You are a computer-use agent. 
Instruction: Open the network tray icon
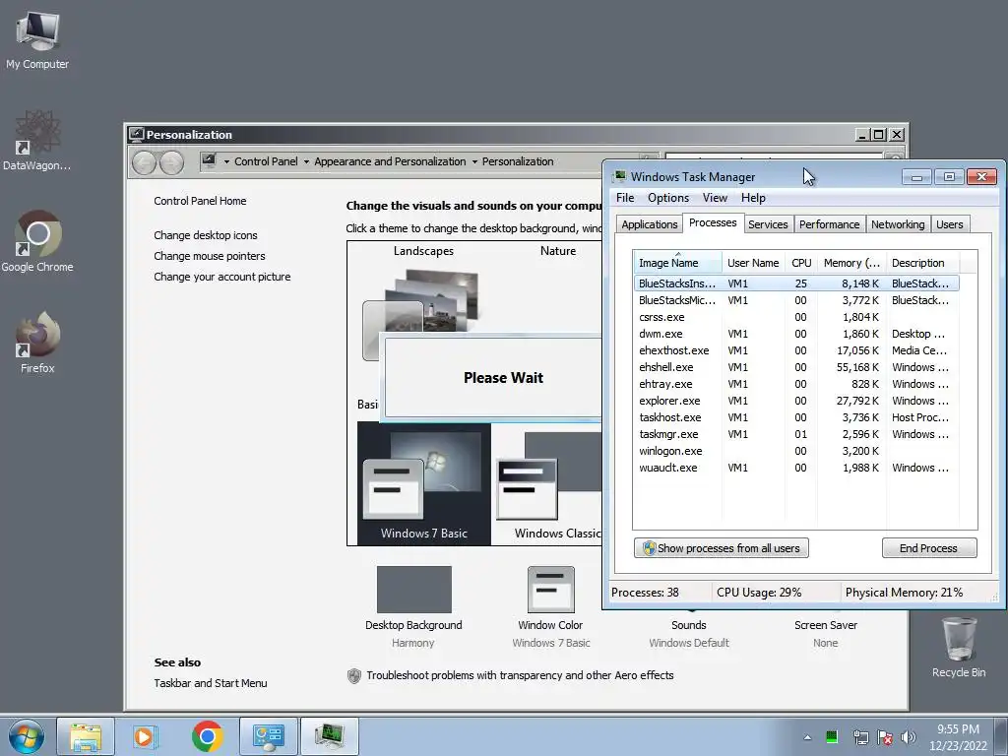[860, 737]
